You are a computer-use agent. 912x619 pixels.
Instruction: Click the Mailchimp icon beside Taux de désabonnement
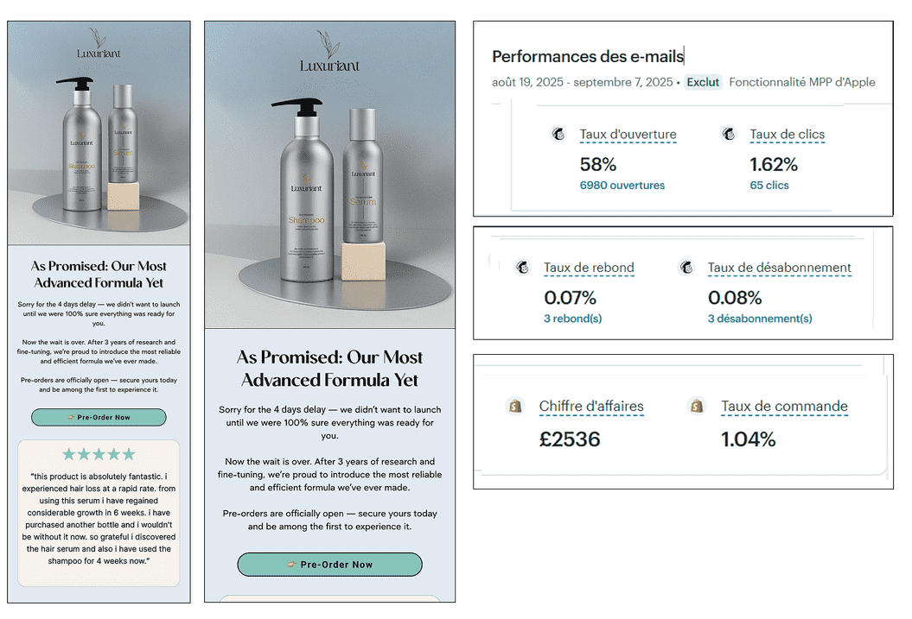[686, 268]
